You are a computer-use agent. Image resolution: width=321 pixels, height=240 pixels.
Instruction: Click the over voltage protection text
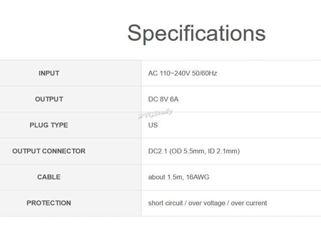point(206,203)
